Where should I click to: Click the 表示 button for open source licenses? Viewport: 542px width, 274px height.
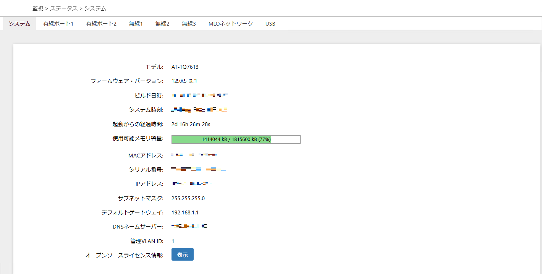click(183, 255)
